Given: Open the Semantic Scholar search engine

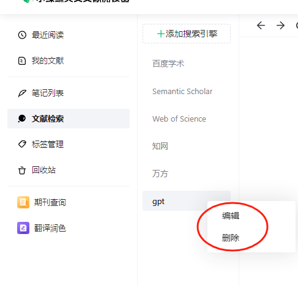Looking at the screenshot, I should point(187,92).
